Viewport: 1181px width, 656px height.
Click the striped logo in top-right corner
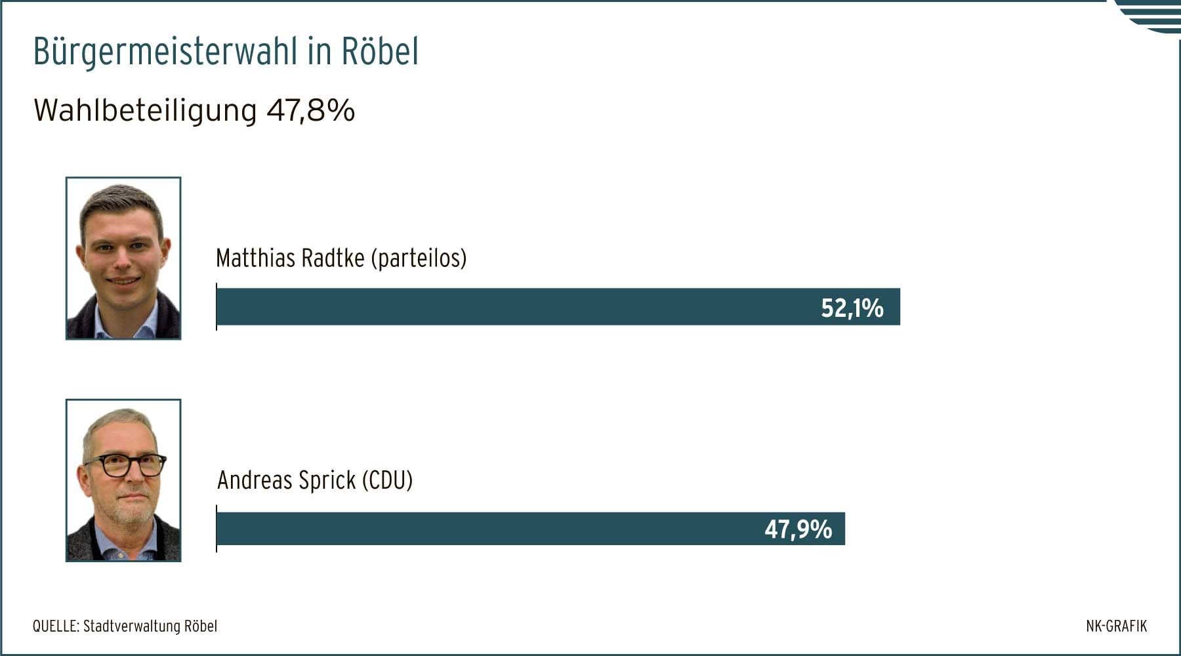(1148, 16)
